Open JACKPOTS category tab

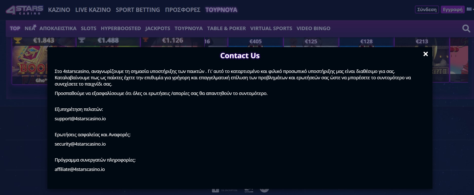click(158, 28)
